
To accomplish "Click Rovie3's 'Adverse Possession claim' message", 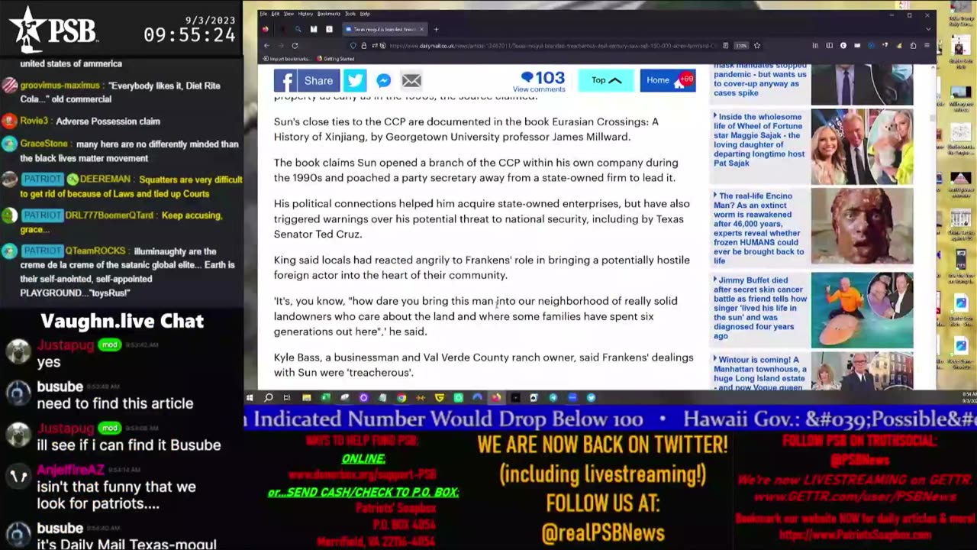I will click(106, 121).
